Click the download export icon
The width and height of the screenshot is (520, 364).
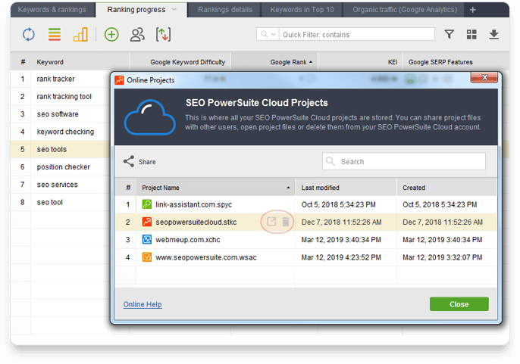click(x=493, y=34)
